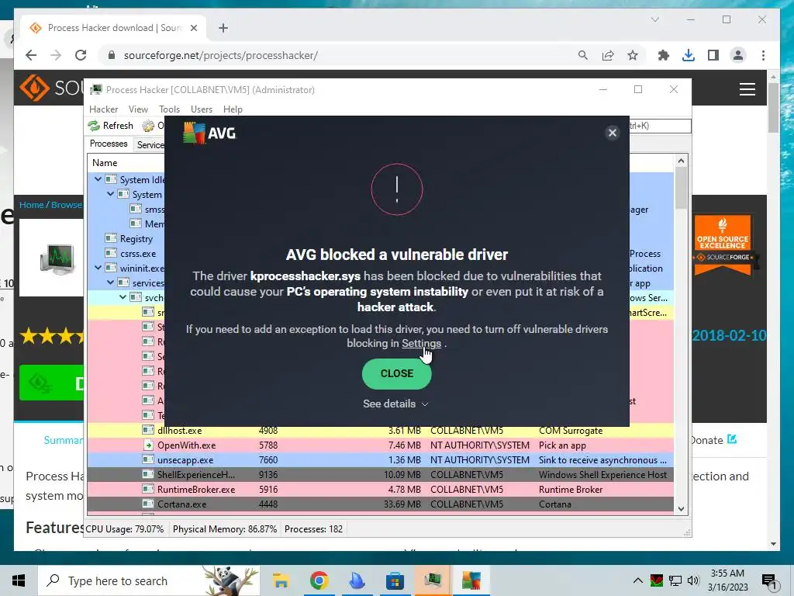Select the ShellExperienceH... process row
This screenshot has height=596, width=794.
coord(380,475)
